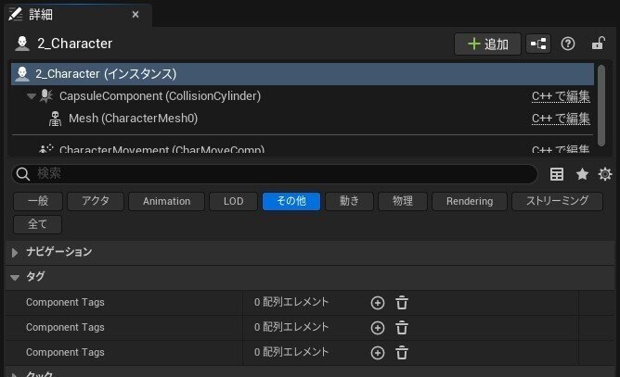Select the ストリーミング filter tab
Image resolution: width=620 pixels, height=377 pixels.
coord(557,201)
